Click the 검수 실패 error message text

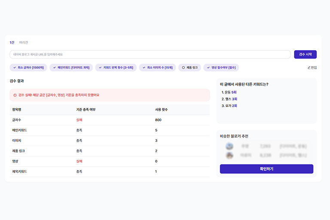coord(59,95)
